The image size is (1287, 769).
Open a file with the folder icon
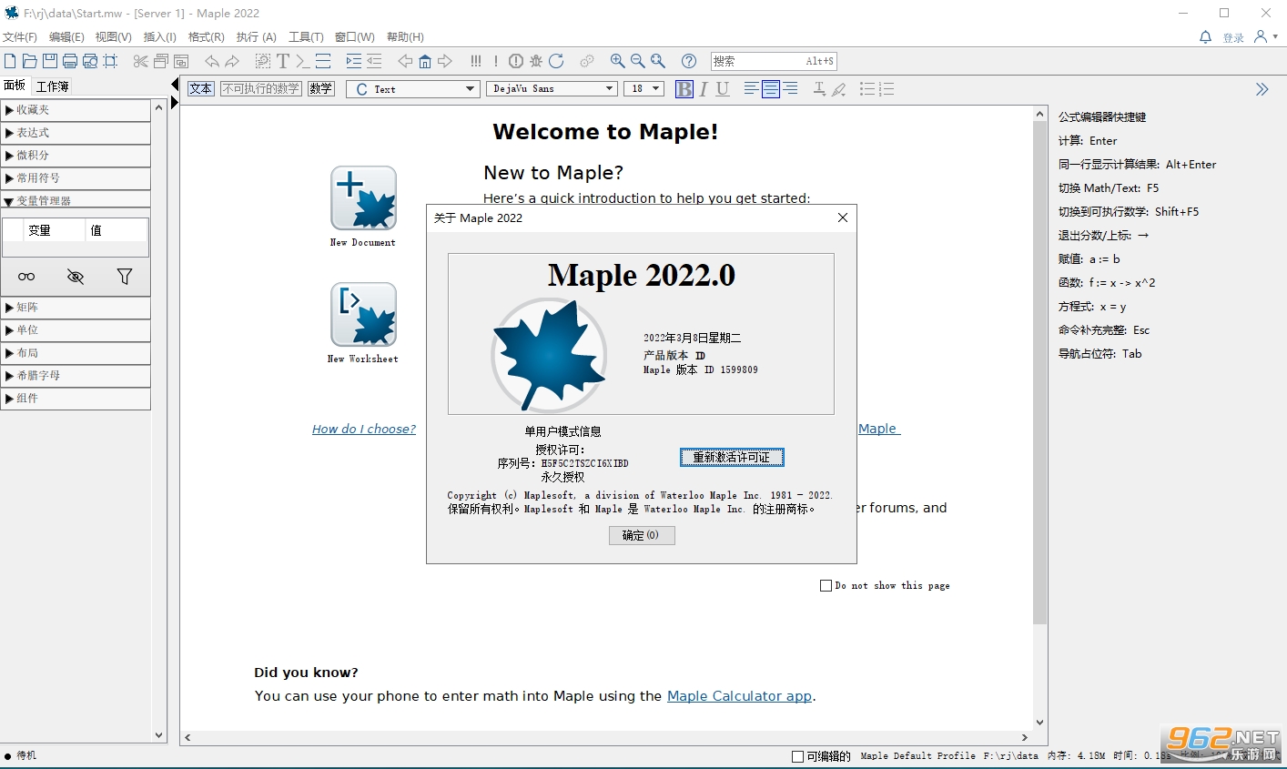29,61
